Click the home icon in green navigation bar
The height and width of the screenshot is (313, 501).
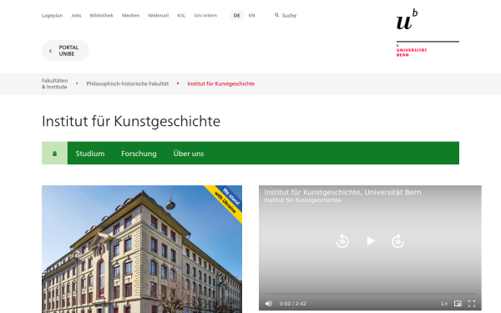point(54,154)
